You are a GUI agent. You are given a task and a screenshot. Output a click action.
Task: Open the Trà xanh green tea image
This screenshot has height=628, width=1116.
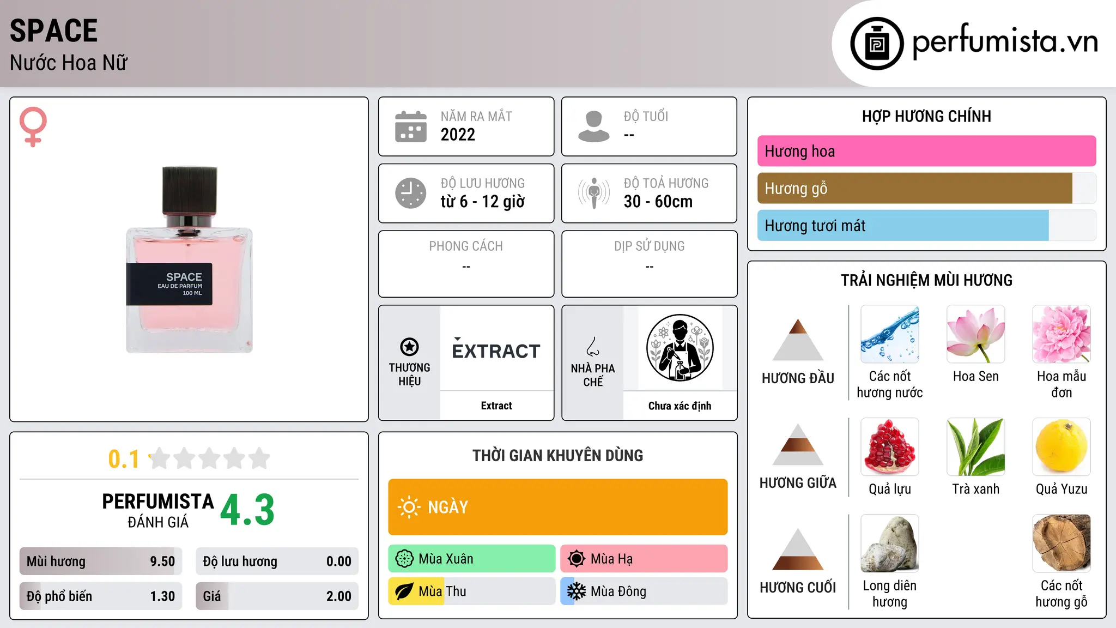tap(976, 447)
